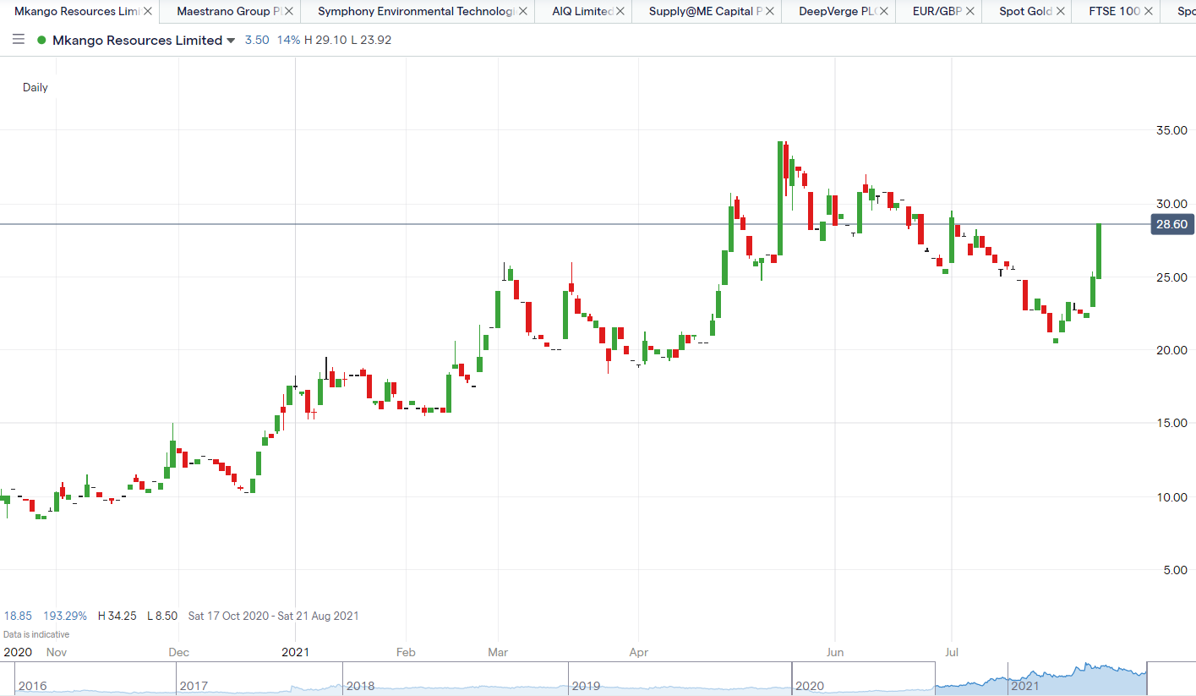Click the green market status dot
The height and width of the screenshot is (696, 1196).
41,41
